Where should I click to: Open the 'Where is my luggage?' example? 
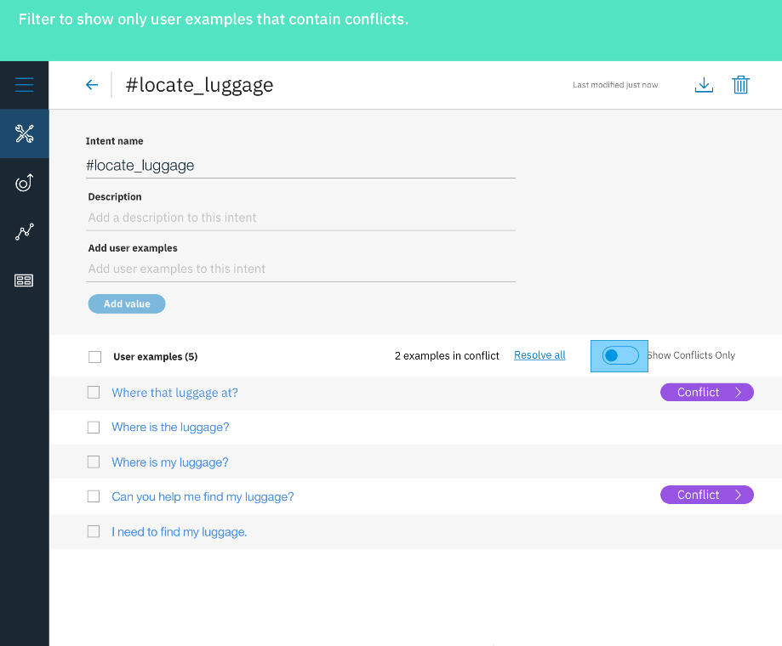click(x=170, y=462)
